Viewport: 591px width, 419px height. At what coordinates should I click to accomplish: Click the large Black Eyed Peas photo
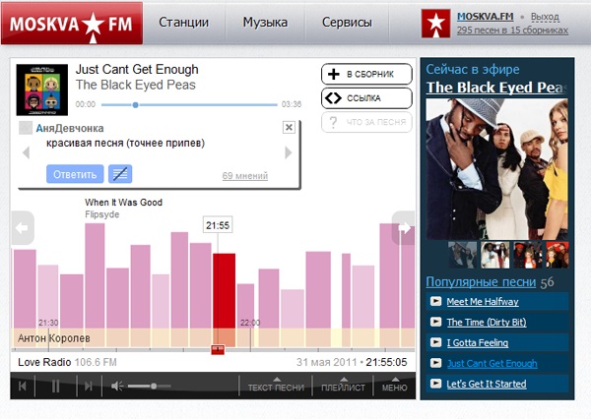coord(496,169)
